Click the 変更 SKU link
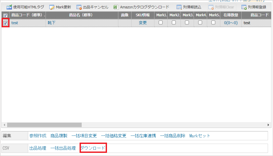273x156 pixels. (143, 23)
